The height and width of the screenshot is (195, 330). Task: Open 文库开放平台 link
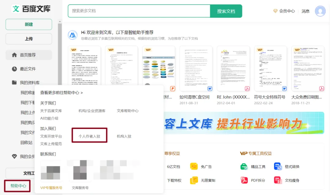point(51,136)
